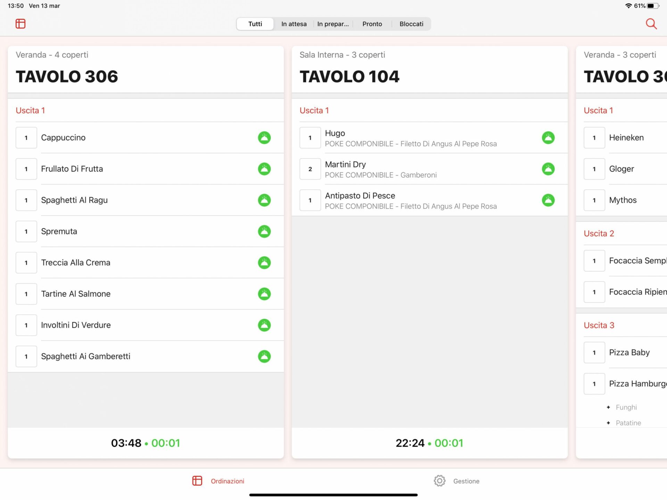Tap the Veranda - 4 coperti label

pos(52,55)
